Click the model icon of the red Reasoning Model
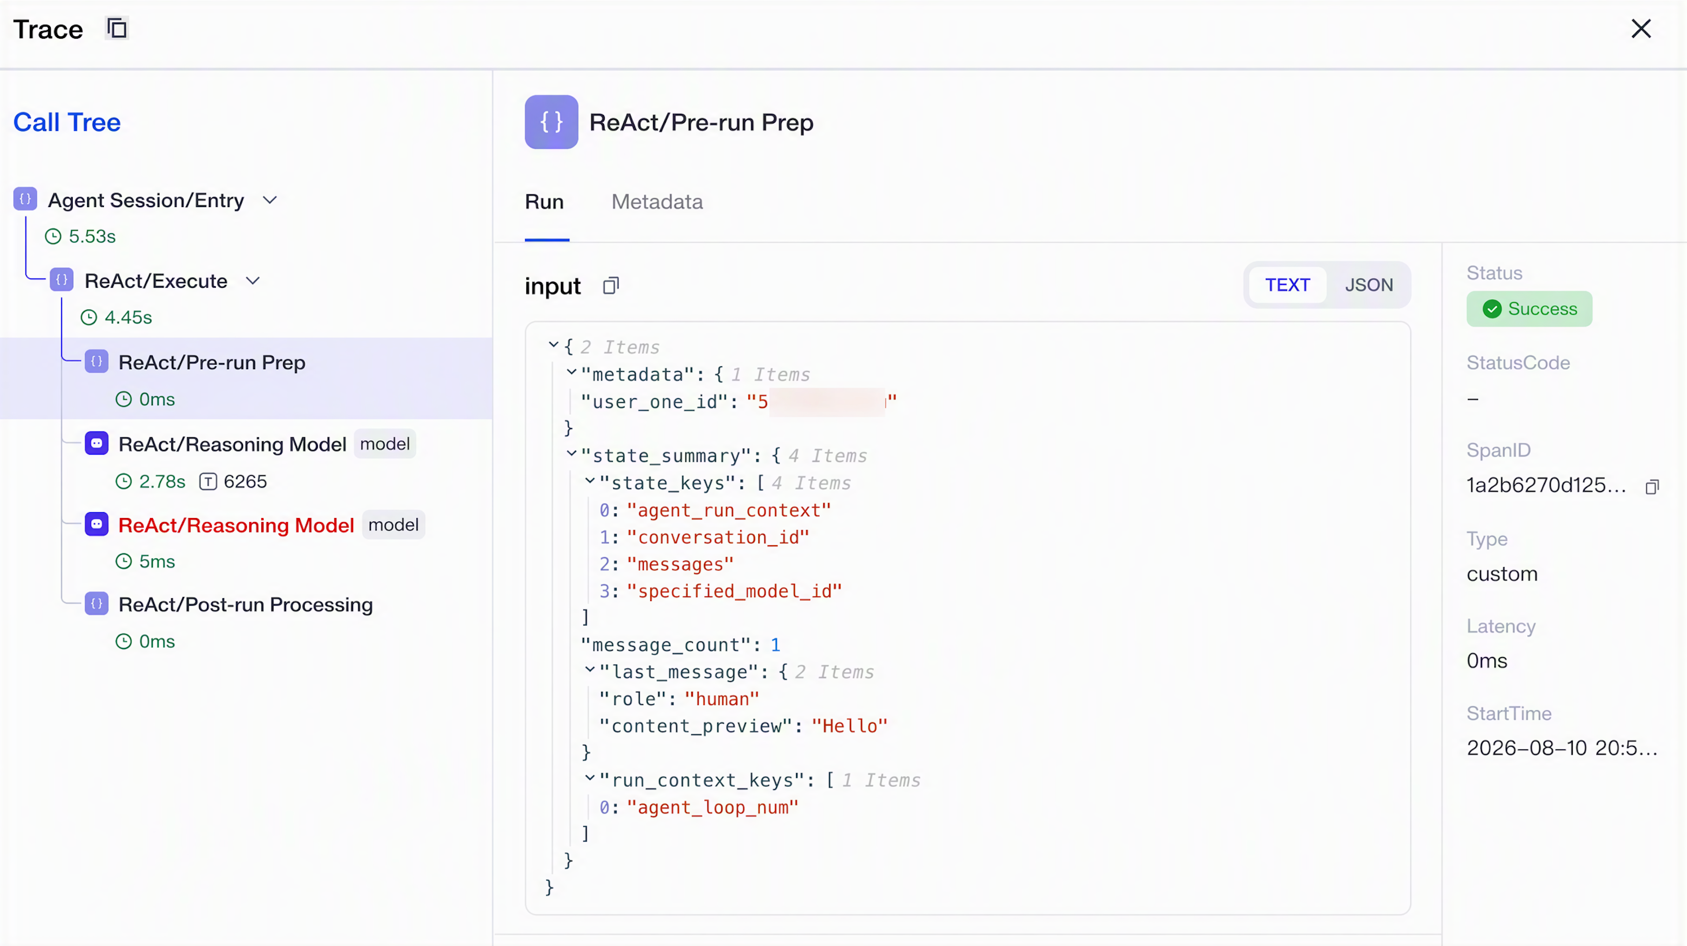1687x946 pixels. coord(96,524)
